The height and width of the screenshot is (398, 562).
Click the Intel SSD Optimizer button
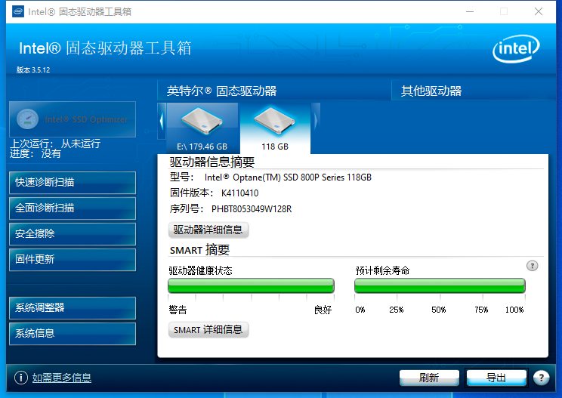click(73, 119)
